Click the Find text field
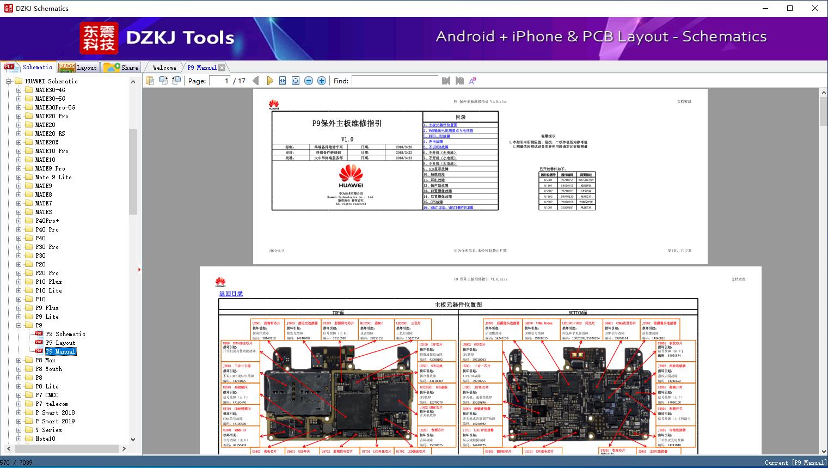828x468 pixels. point(395,81)
